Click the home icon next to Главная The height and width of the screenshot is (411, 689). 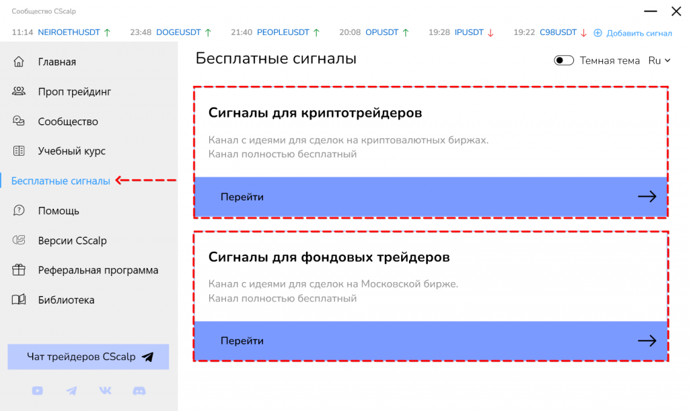[x=19, y=62]
